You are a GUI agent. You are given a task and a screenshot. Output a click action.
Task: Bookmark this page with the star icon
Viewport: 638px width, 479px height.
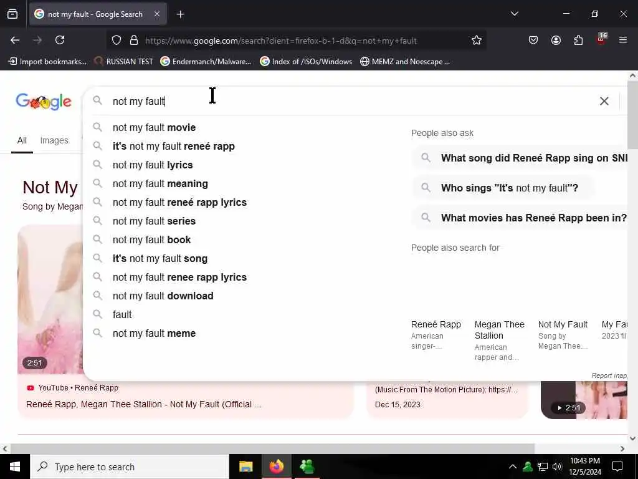(477, 40)
